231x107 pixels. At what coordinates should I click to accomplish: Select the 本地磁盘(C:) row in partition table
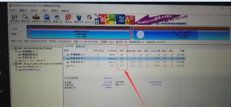(x=124, y=55)
